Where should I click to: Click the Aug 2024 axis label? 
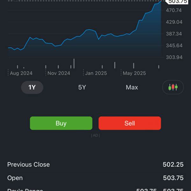coord(21,73)
